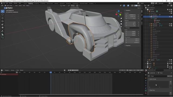
Task: Hide the selected Laterale object in viewport
Action: [169, 17]
